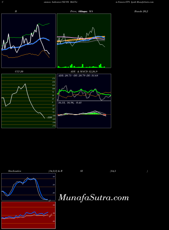Click 'Indicators VXZ VIX Mid-Ter' header text
The width and height of the screenshot is (169, 230).
65,2
